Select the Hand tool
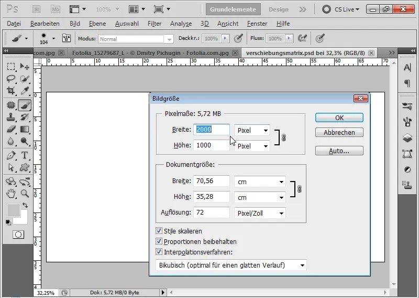This screenshot has width=419, height=298. pyautogui.click(x=11, y=194)
